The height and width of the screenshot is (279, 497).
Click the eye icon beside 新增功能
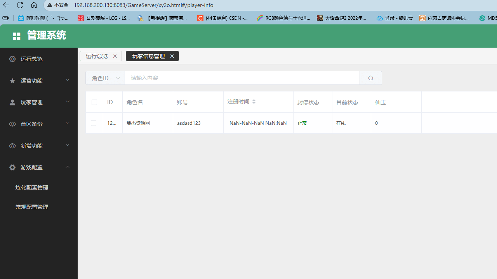(12, 145)
